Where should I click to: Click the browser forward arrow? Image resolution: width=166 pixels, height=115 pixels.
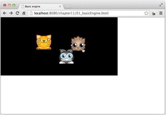(x=11, y=13)
